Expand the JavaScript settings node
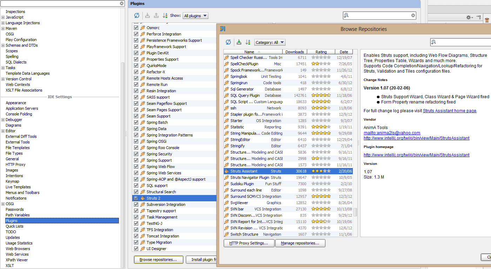 tap(3, 17)
